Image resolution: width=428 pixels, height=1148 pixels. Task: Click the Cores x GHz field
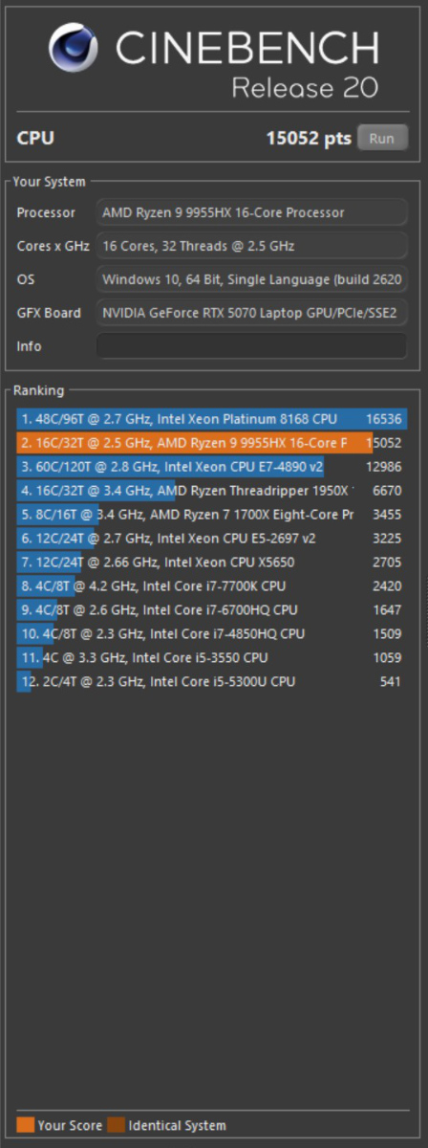(251, 245)
